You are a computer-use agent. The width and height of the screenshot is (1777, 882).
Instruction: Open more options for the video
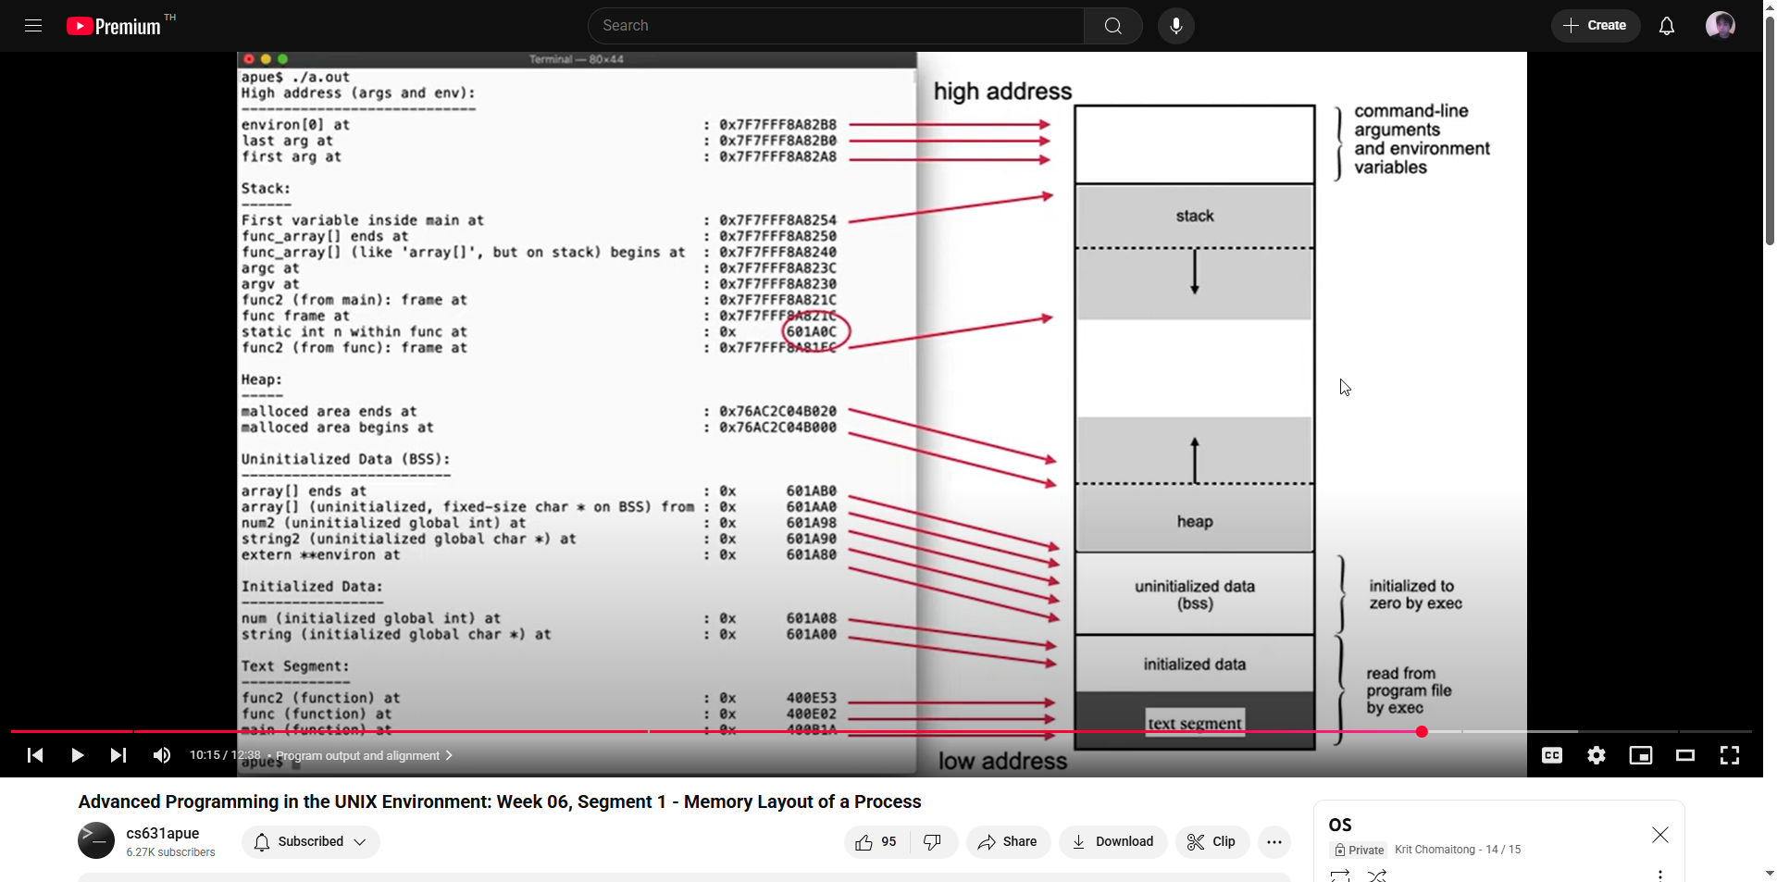1274,841
